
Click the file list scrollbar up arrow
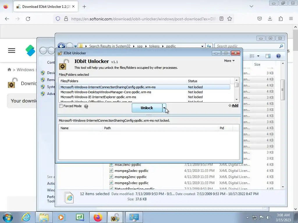tap(237, 80)
